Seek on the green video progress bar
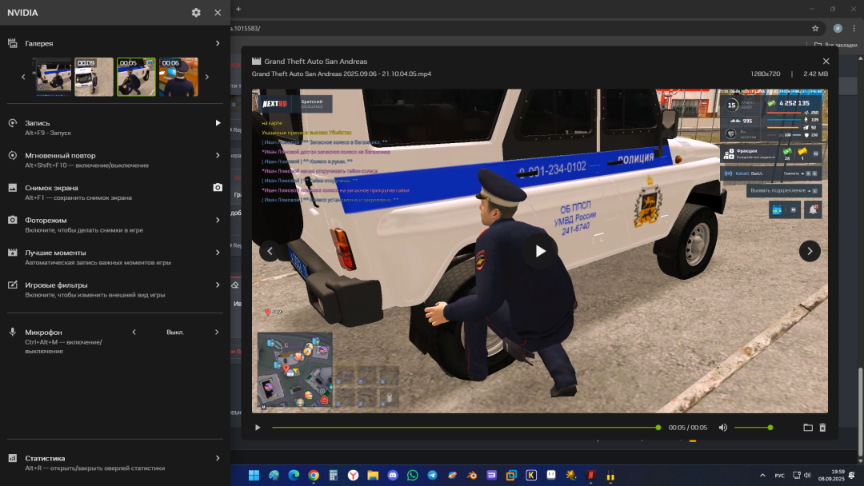 (466, 428)
